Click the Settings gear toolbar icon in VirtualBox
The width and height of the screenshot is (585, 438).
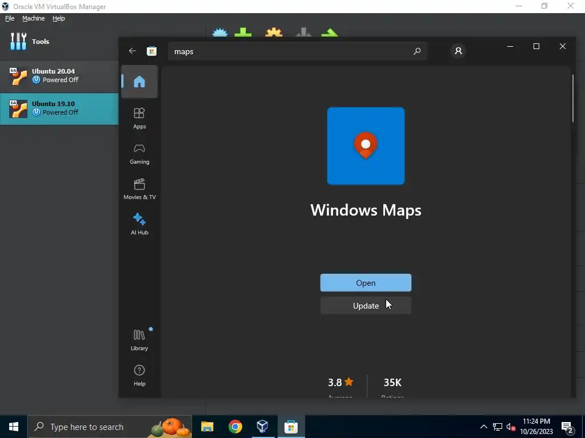click(x=274, y=33)
